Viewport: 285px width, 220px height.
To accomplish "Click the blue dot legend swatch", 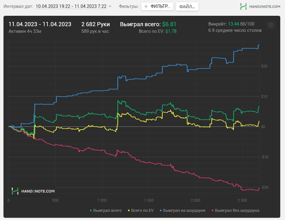I will (160, 211).
